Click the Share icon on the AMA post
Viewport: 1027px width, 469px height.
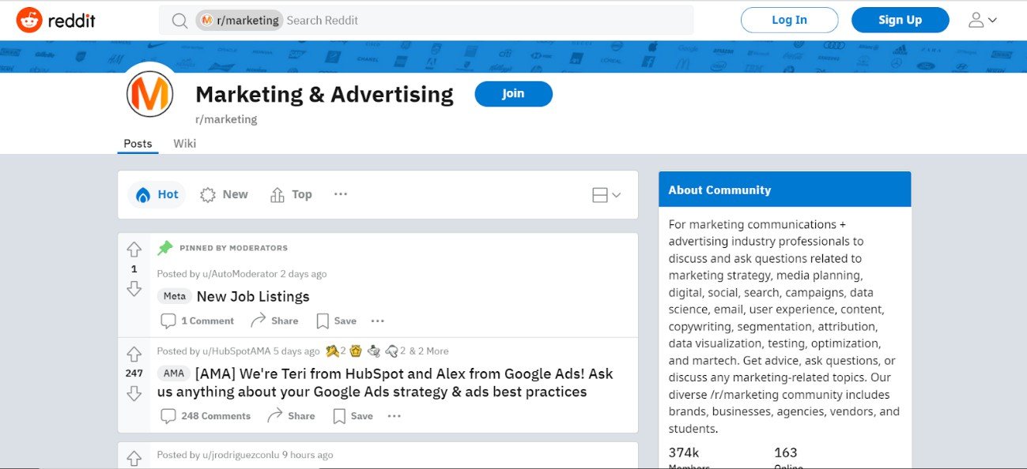(x=274, y=415)
